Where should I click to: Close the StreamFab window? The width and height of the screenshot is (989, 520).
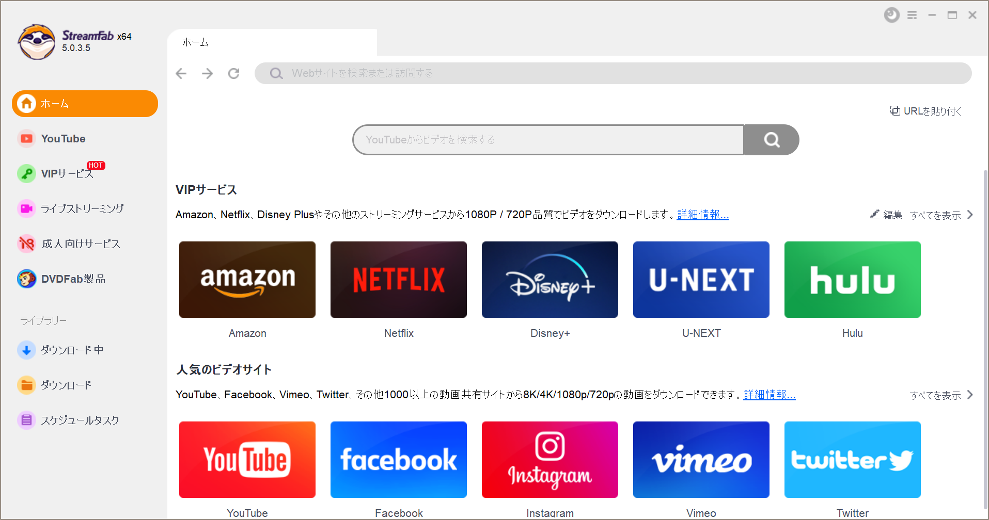point(972,15)
